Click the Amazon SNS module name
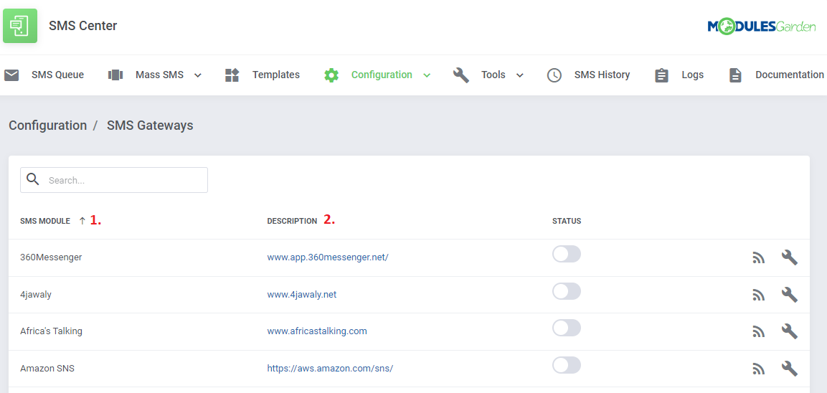The height and width of the screenshot is (393, 827). click(x=47, y=368)
